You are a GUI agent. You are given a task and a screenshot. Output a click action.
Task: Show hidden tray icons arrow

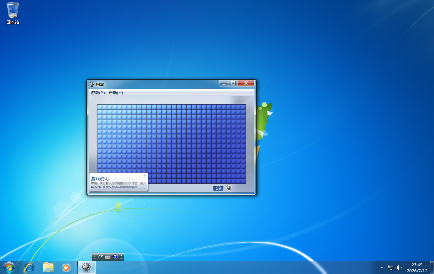382,268
